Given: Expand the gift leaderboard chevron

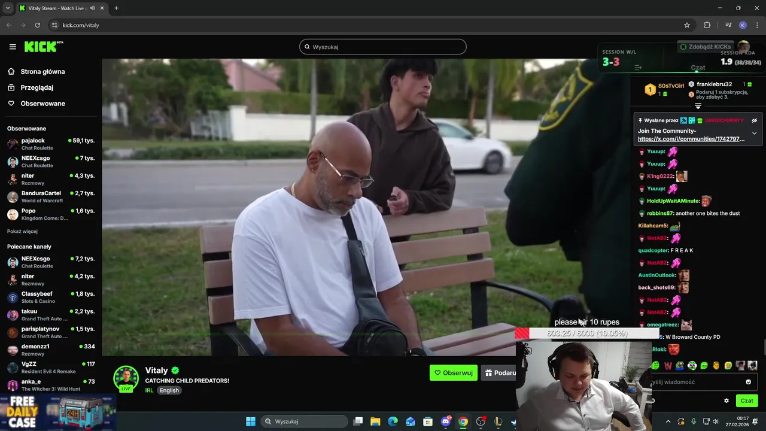Looking at the screenshot, I should pos(698,106).
